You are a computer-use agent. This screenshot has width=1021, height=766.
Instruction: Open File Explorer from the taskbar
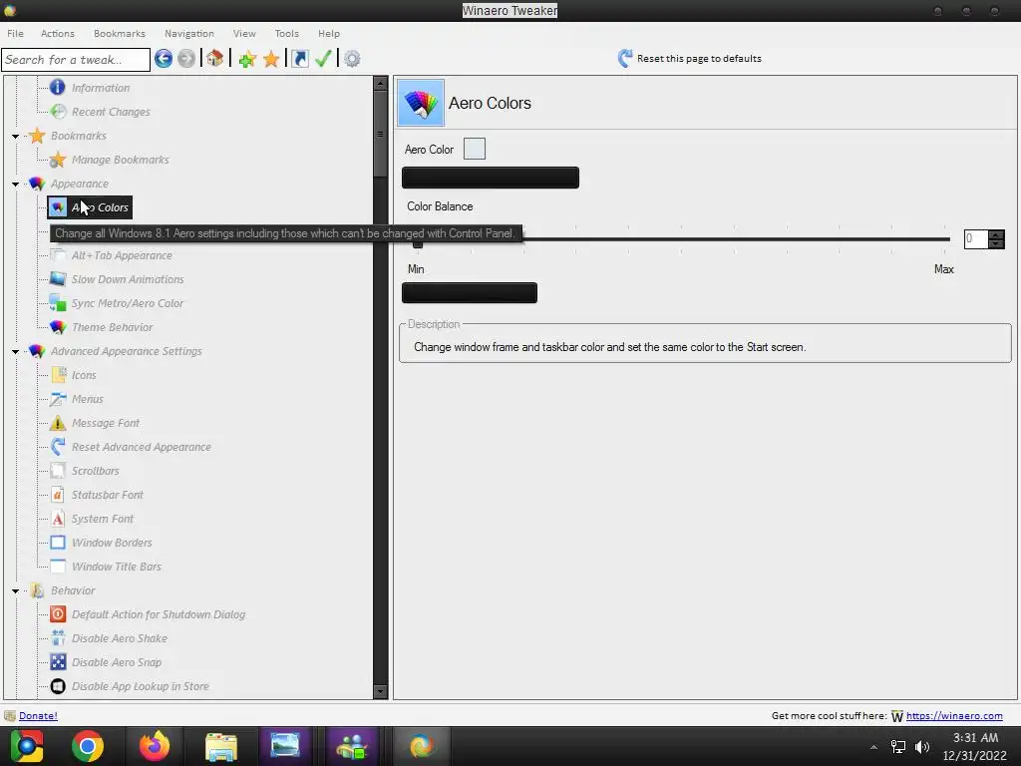(220, 746)
